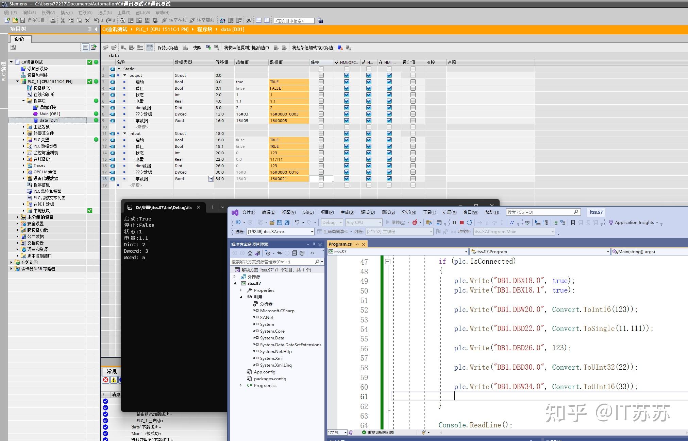Collapse the 程序块 folder in project tree
688x441 pixels.
(23, 101)
